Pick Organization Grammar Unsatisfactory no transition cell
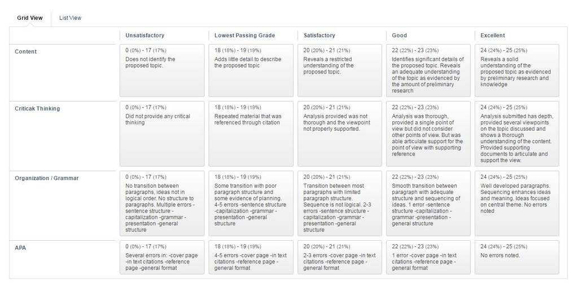 162,203
